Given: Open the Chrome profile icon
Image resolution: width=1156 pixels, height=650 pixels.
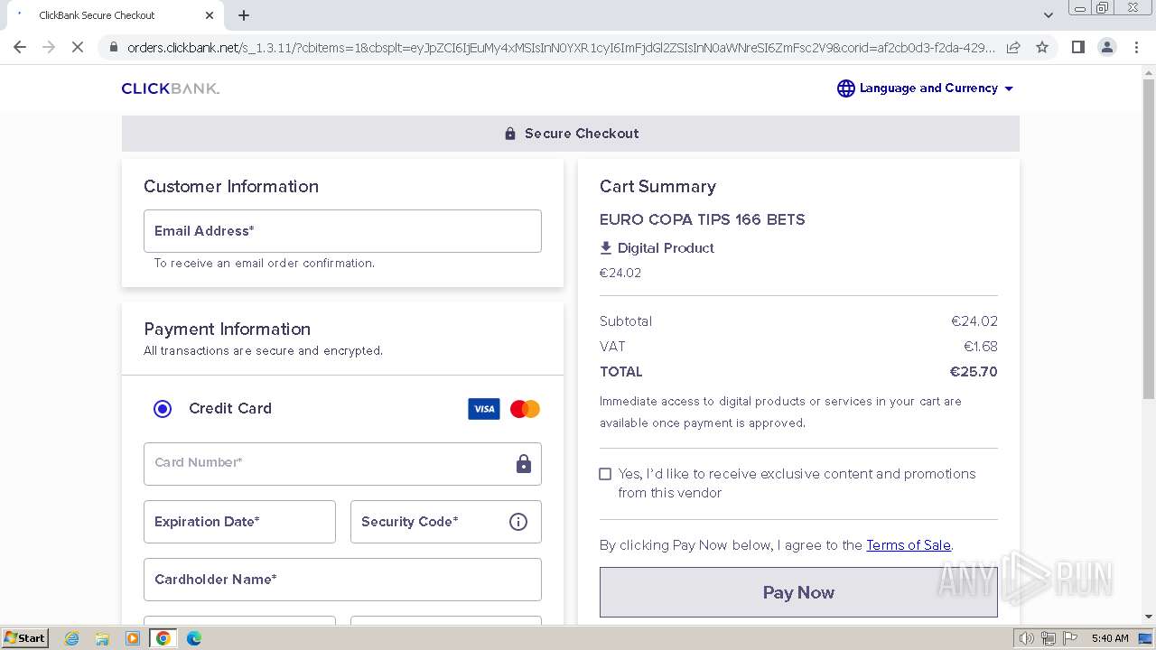Looking at the screenshot, I should [x=1106, y=47].
